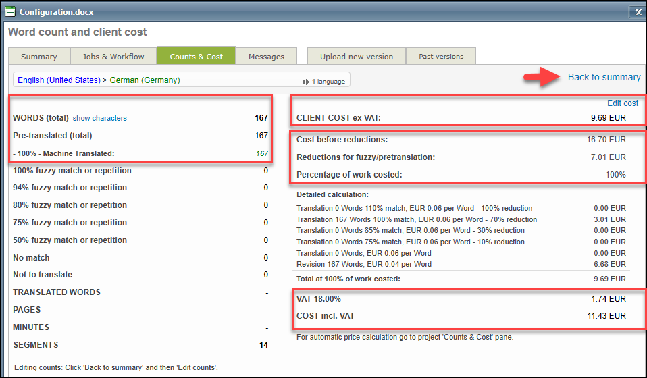Click the double-arrow icon beside 1 language
Viewport: 647px width, 378px height.
point(306,82)
